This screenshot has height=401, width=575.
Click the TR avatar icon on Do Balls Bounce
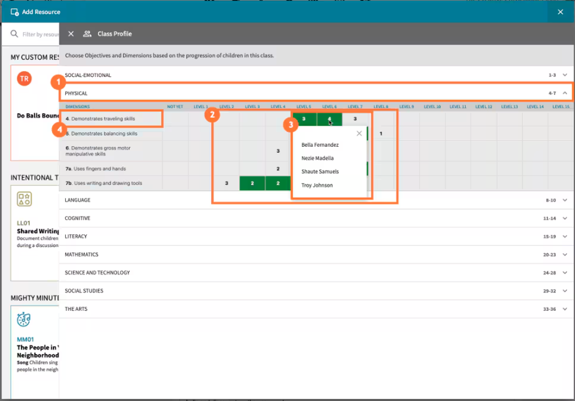(x=24, y=78)
